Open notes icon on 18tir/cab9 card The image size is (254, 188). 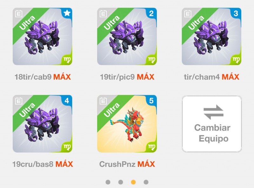tap(19, 14)
